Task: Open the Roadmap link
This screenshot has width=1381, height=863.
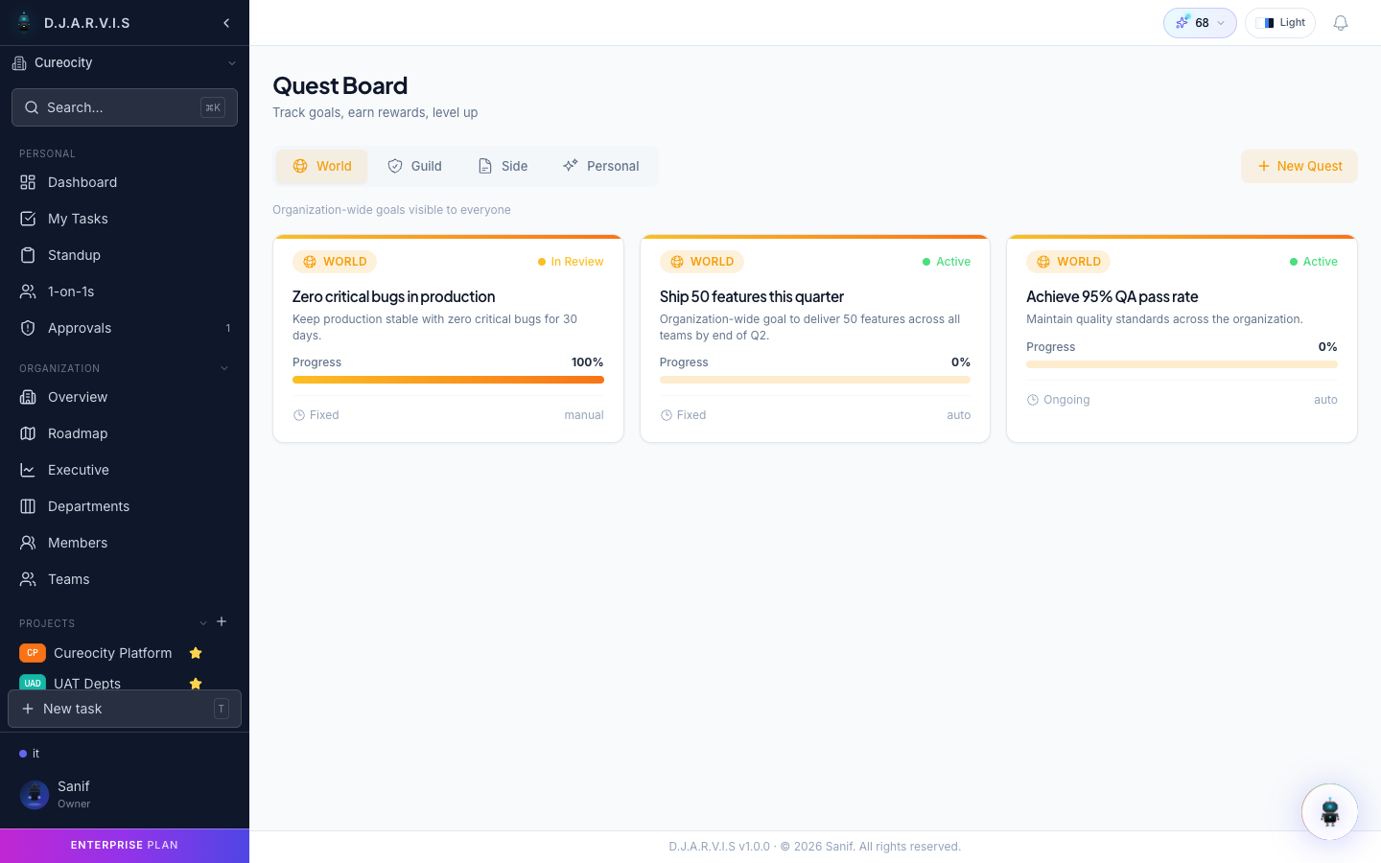Action: click(125, 433)
